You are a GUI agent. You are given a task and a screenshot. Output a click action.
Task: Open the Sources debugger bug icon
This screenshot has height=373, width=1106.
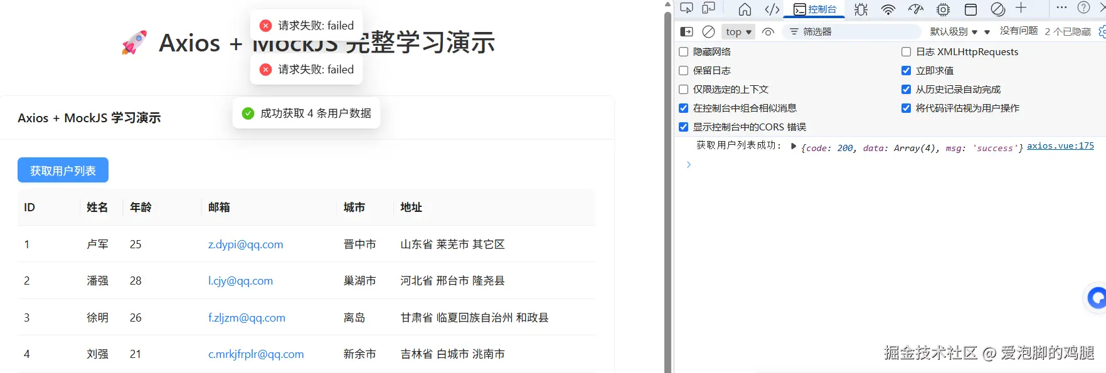pos(861,9)
